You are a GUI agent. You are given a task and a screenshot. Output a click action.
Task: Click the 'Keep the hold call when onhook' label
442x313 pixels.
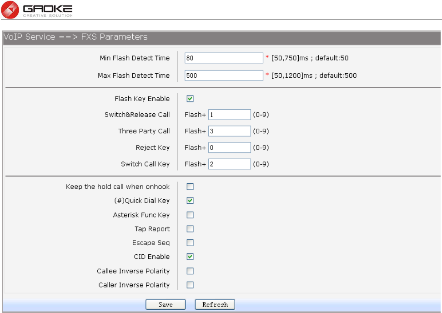pyautogui.click(x=118, y=187)
